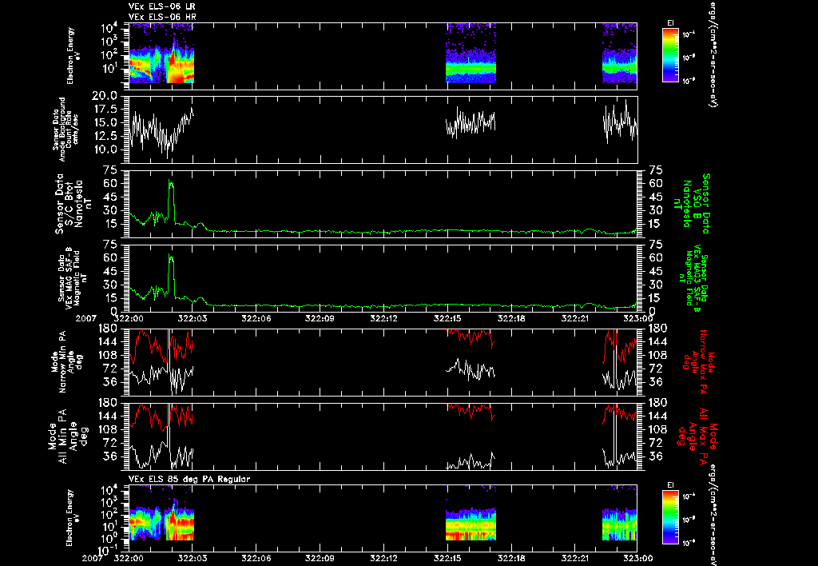Click the bottom spectrogram's El color bar

(671, 517)
